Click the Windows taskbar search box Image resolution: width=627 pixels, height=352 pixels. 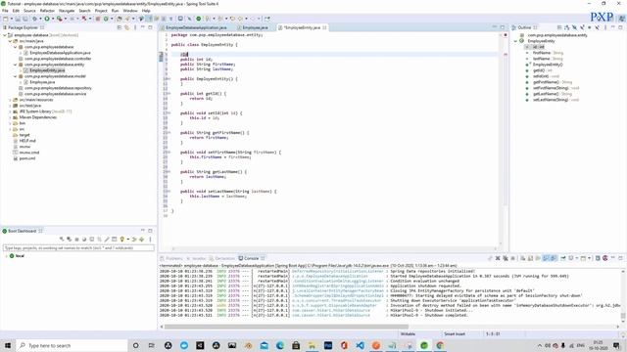click(x=72, y=345)
